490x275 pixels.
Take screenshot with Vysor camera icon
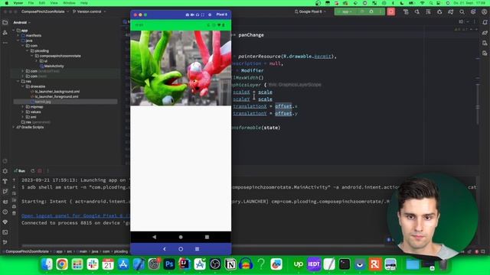point(187,15)
